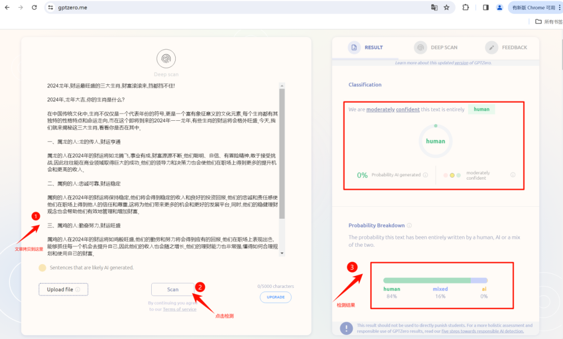Image resolution: width=563 pixels, height=339 pixels.
Task: Open the FEEDBACK tab
Action: (x=506, y=47)
